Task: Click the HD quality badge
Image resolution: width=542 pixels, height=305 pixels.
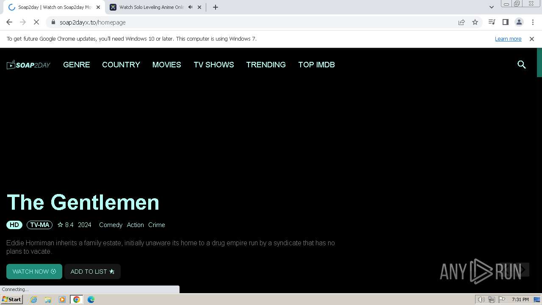Action: [x=14, y=225]
